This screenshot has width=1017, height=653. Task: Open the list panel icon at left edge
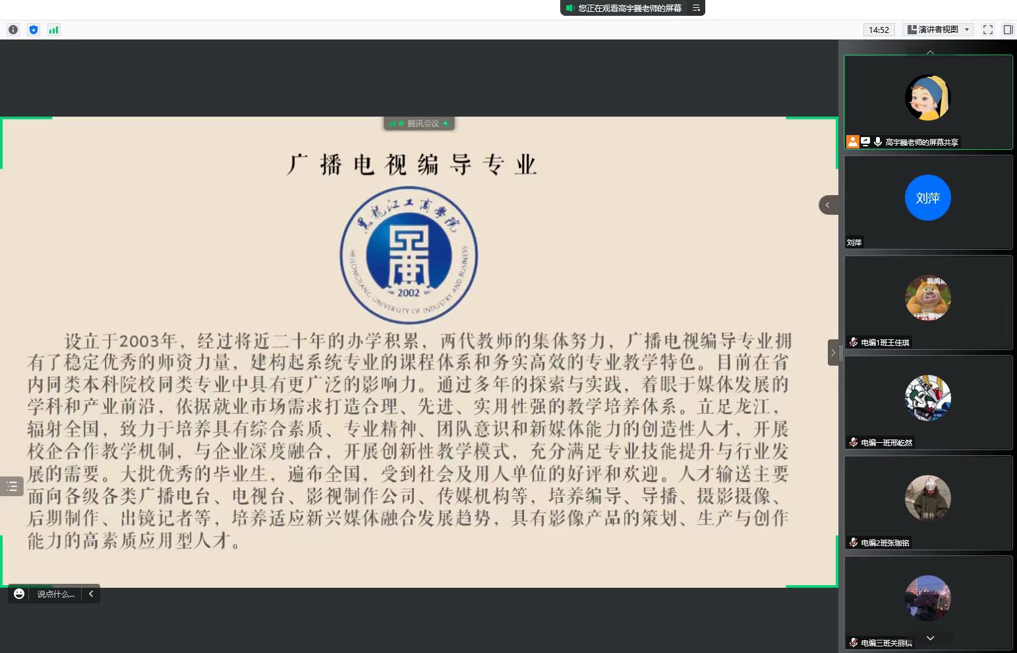tap(12, 486)
